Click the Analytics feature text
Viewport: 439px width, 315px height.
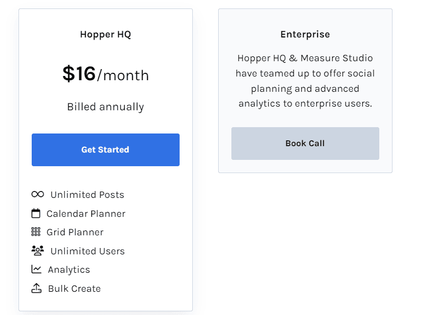click(x=69, y=269)
